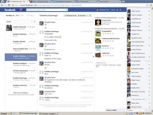The image size is (153, 115).
Task: Rate Futurama with the star rating
Action: click(x=108, y=48)
